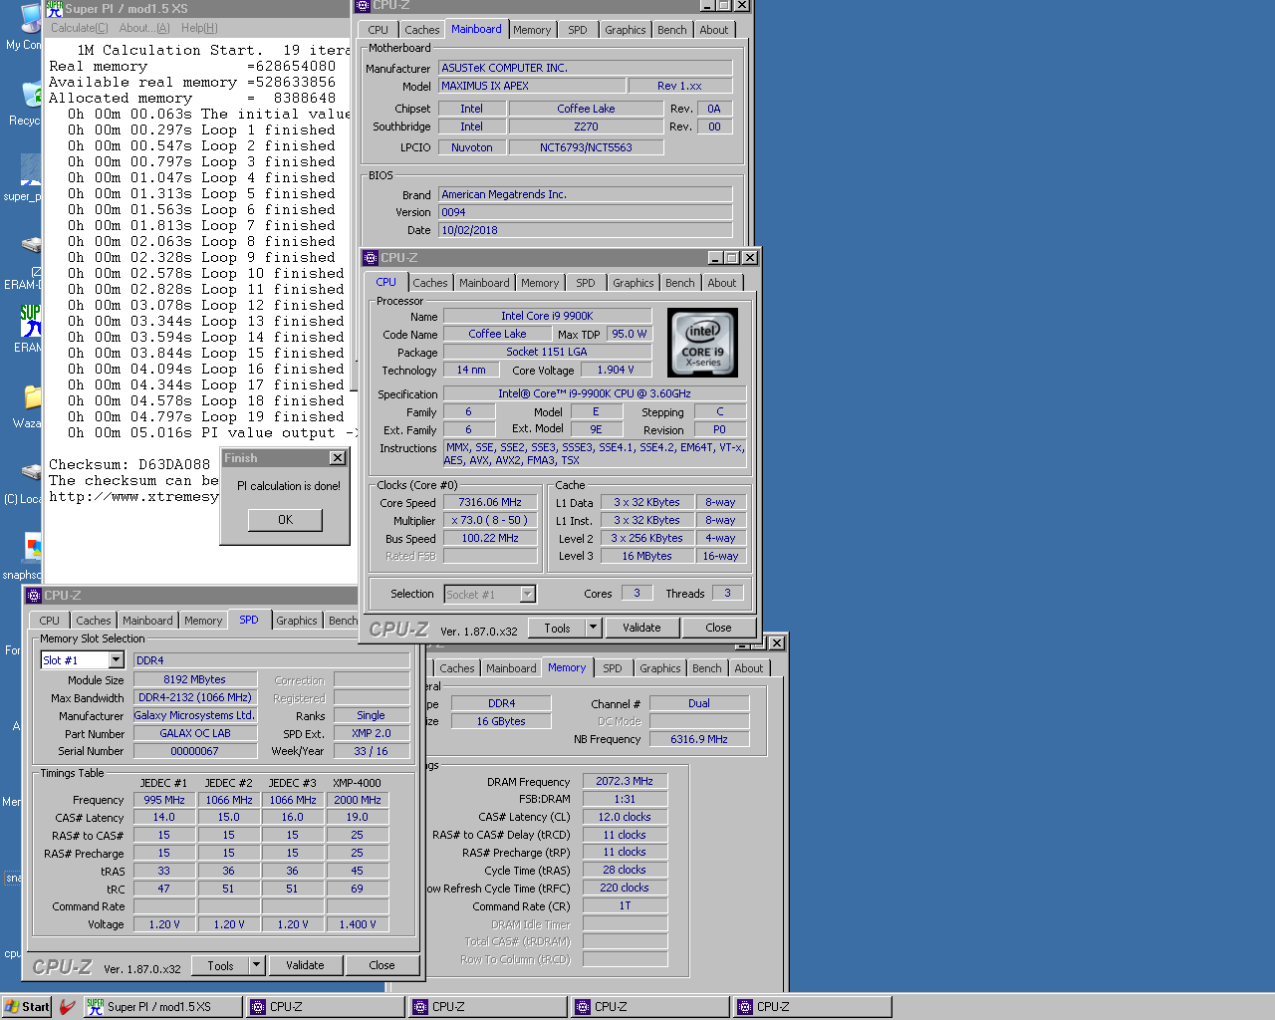The height and width of the screenshot is (1020, 1275).
Task: Select CPU tab in the Mainboard window
Action: tap(379, 30)
